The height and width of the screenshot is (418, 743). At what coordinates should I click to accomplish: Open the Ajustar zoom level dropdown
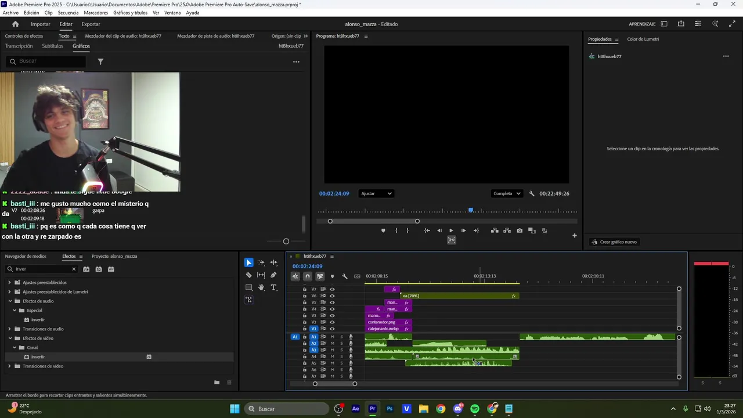pyautogui.click(x=377, y=193)
